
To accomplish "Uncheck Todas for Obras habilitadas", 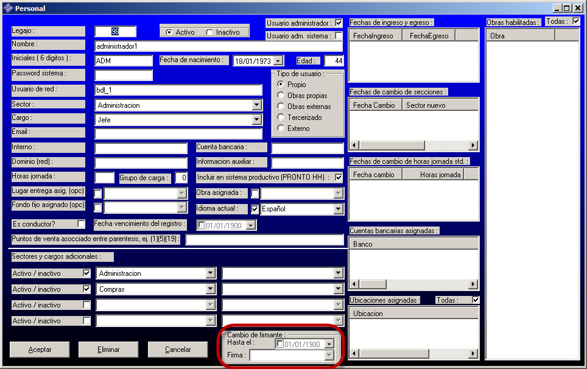I will click(576, 21).
